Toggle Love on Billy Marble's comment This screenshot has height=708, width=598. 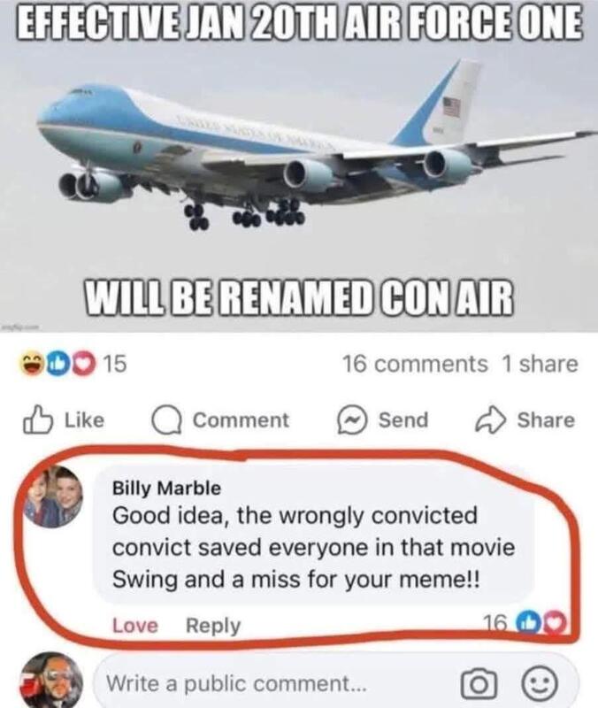click(x=135, y=626)
